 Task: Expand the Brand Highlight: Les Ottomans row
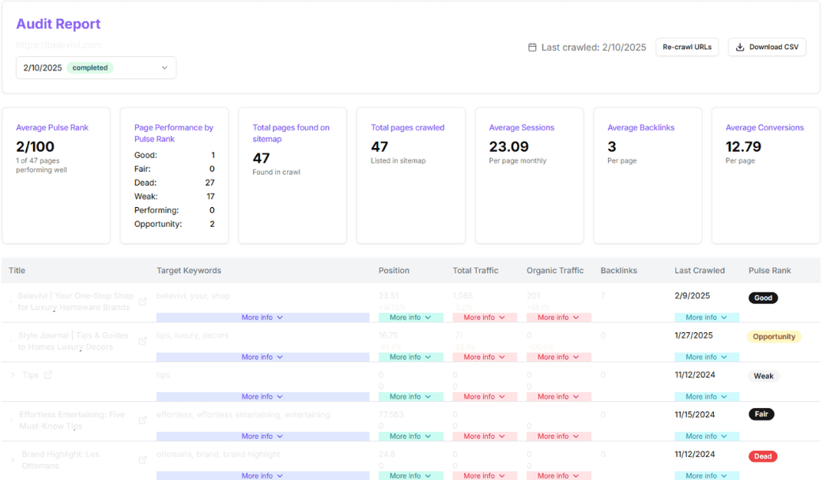(13, 460)
